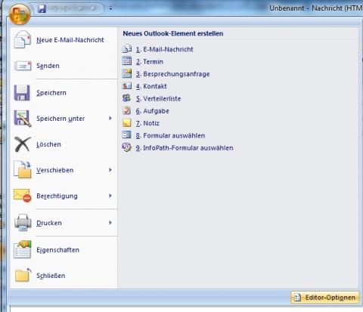Image resolution: width=363 pixels, height=312 pixels.
Task: Select 9. InfoPath-Formular auswählen entry
Action: [x=185, y=148]
